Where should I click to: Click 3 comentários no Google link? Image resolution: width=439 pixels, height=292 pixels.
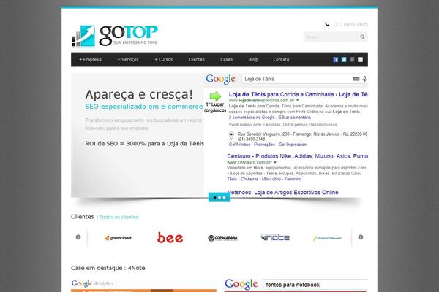click(252, 118)
